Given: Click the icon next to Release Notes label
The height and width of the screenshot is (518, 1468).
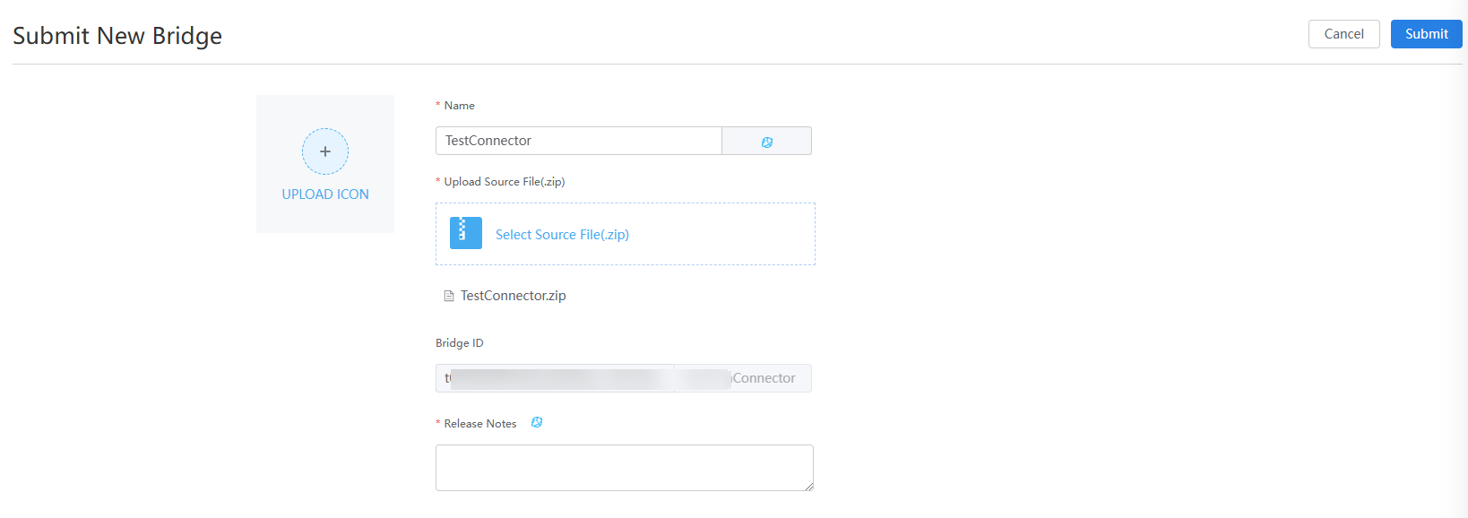Looking at the screenshot, I should 537,423.
